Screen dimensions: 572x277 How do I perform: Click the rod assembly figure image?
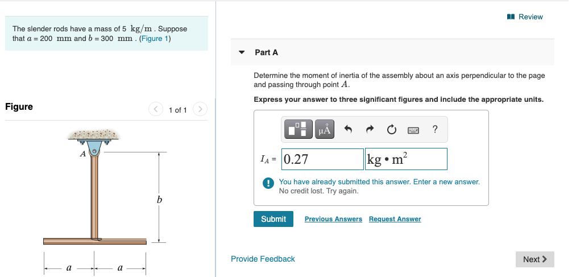point(106,202)
